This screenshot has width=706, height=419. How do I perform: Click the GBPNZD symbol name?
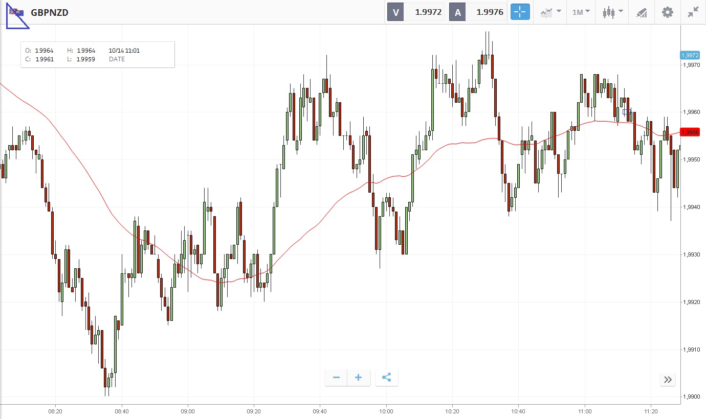point(50,12)
